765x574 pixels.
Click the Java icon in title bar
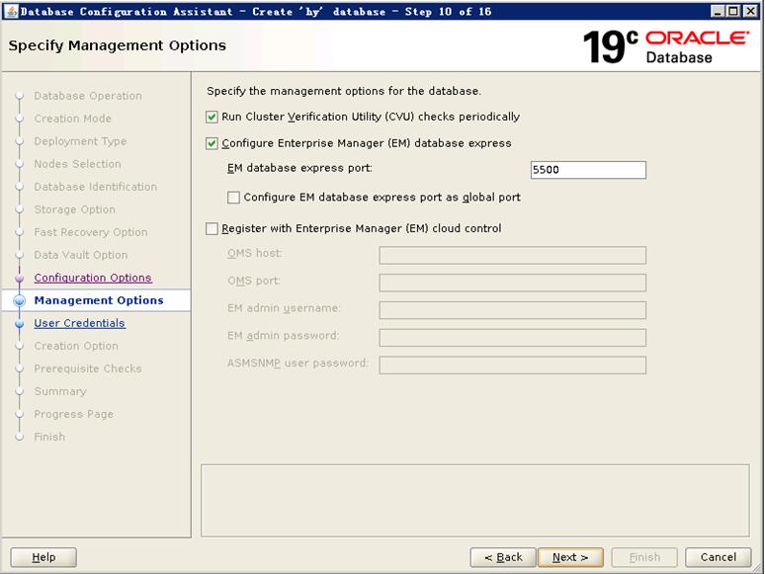point(11,11)
